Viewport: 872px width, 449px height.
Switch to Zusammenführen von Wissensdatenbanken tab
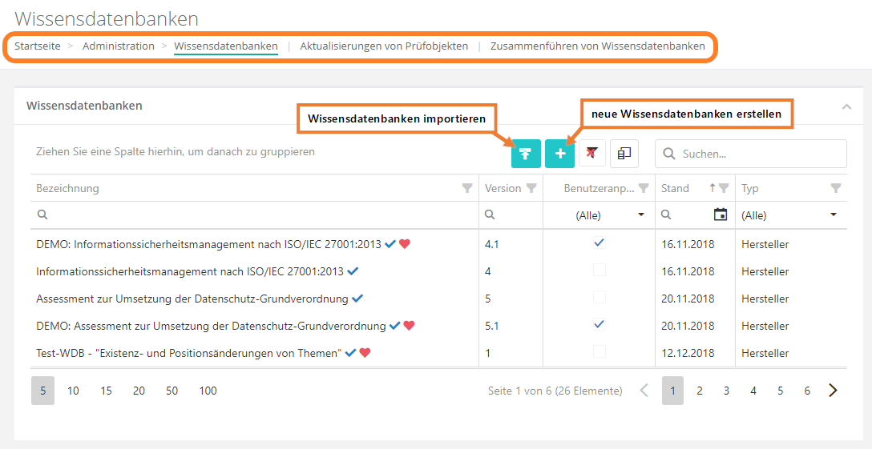coord(598,46)
